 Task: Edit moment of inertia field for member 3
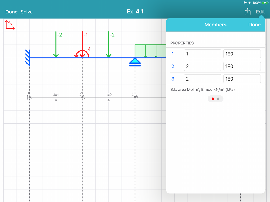(x=202, y=79)
